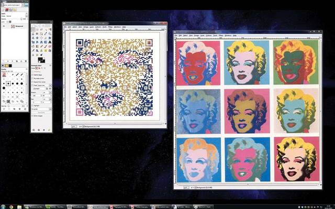335x209 pixels.
Task: Toggle the Shrink merged checkbox
Action: (x=32, y=116)
